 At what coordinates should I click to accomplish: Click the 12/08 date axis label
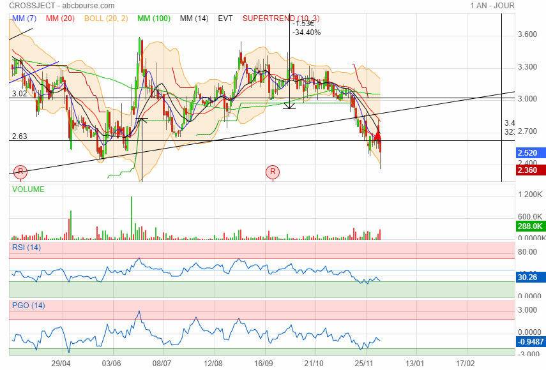click(x=213, y=364)
